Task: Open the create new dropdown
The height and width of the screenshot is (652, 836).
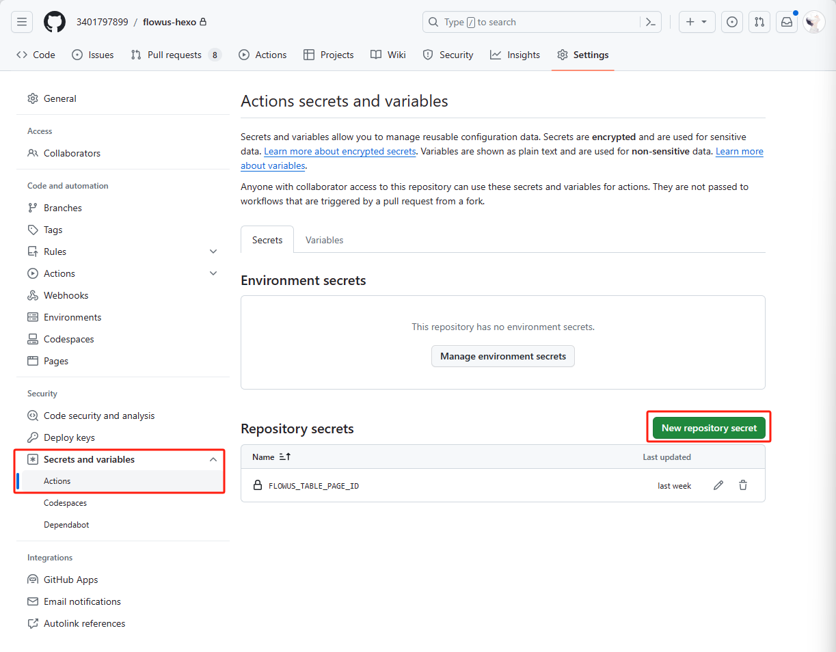Action: pyautogui.click(x=697, y=22)
